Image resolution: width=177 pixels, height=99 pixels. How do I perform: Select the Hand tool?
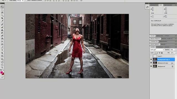click(2, 65)
